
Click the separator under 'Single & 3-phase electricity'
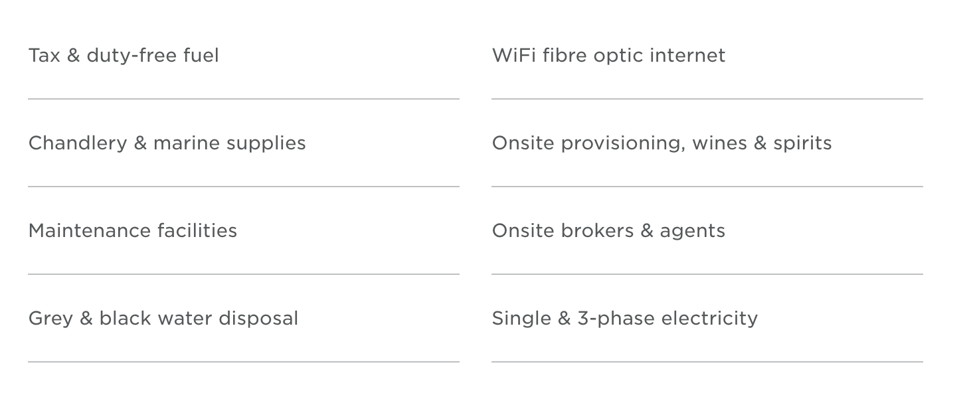[707, 362]
